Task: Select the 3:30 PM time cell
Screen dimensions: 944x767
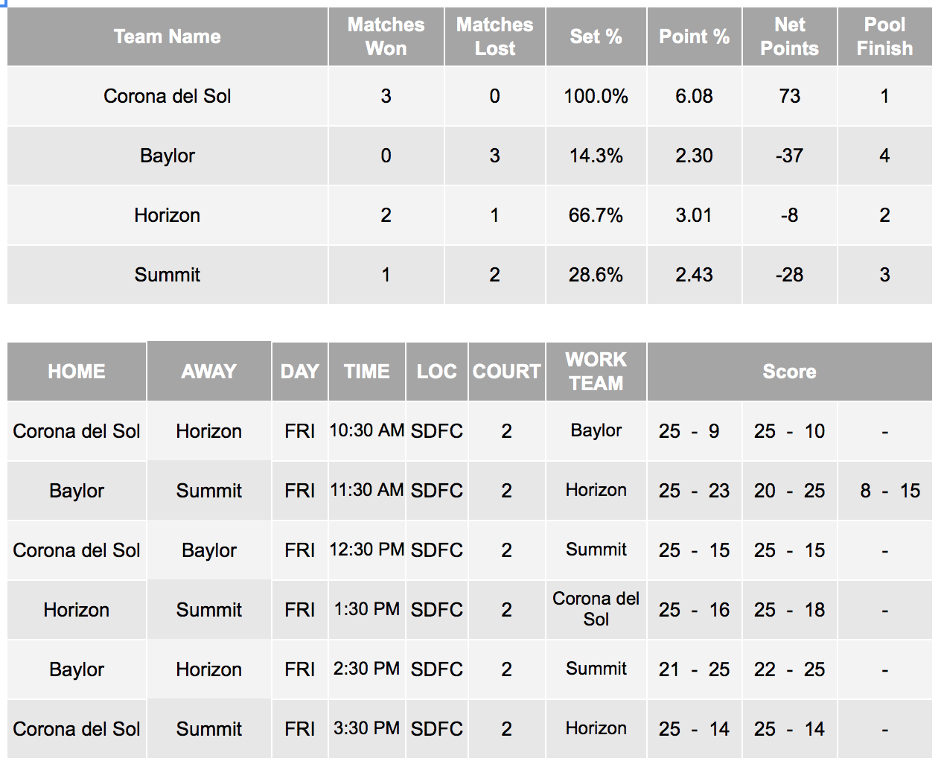Action: pos(367,728)
